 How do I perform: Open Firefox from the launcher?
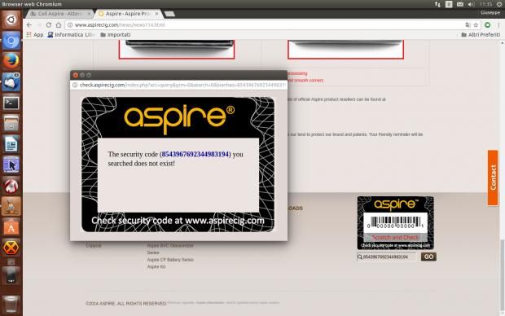[x=11, y=61]
